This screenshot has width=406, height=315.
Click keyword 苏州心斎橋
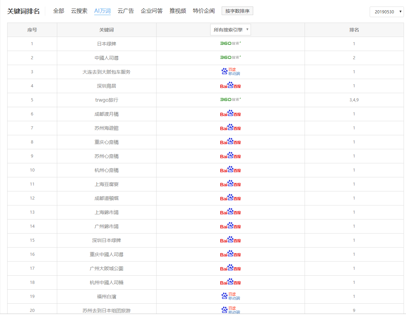coord(107,156)
